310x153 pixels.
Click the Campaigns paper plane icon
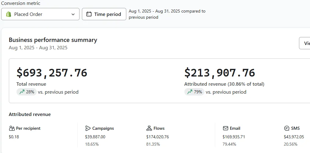pos(88,128)
